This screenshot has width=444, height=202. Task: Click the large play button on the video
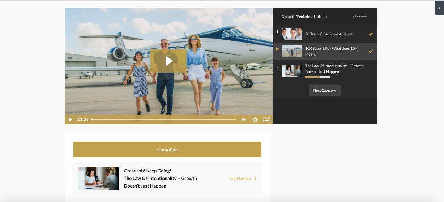click(168, 61)
